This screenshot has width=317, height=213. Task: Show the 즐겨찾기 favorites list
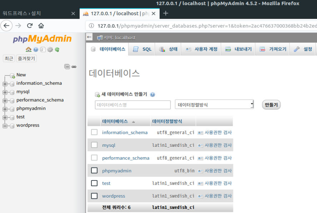[26, 58]
